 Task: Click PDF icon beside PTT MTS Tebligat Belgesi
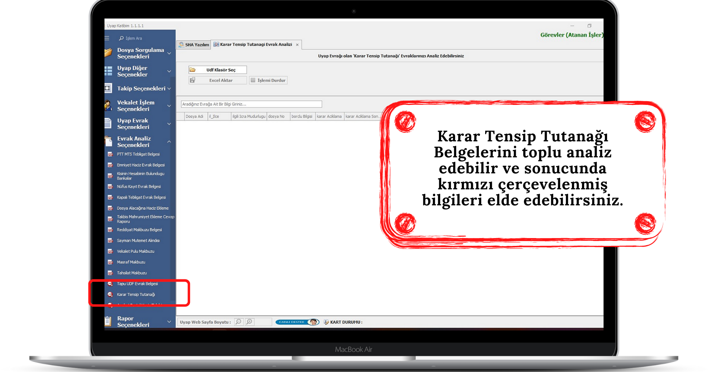click(110, 154)
